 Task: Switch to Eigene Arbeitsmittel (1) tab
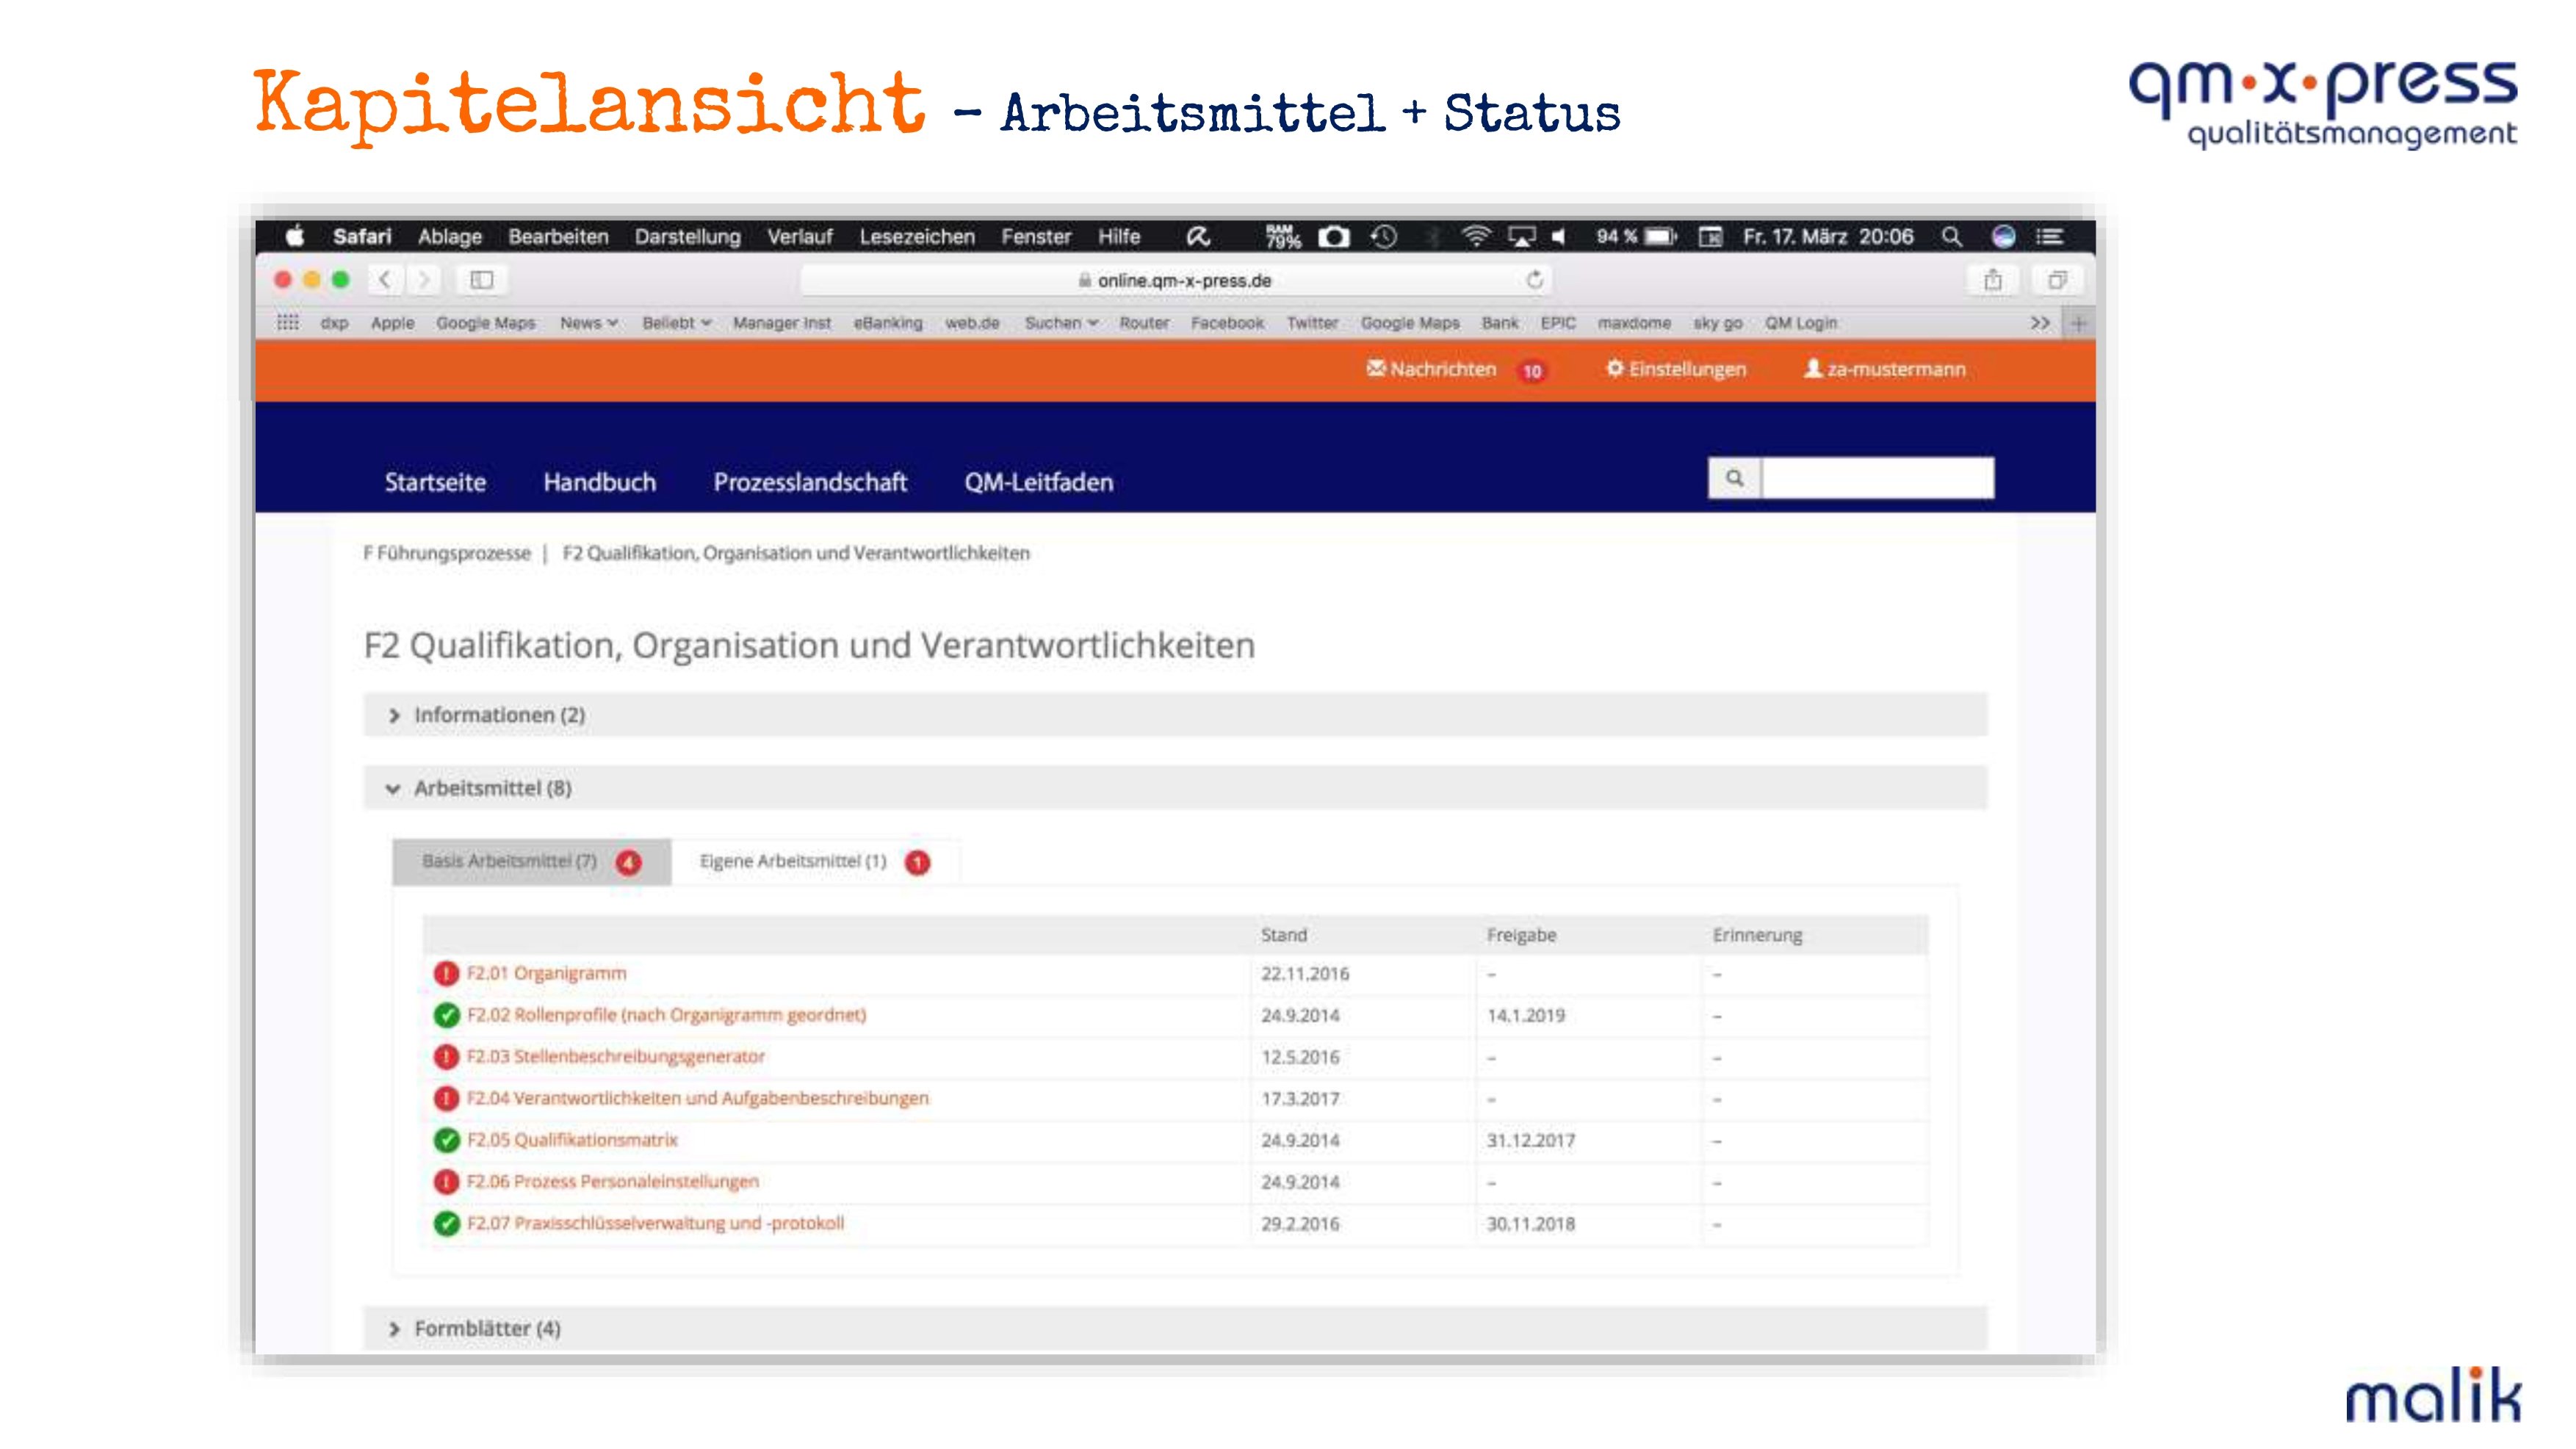coord(793,861)
